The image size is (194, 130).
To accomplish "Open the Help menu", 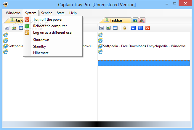I will [73, 13].
